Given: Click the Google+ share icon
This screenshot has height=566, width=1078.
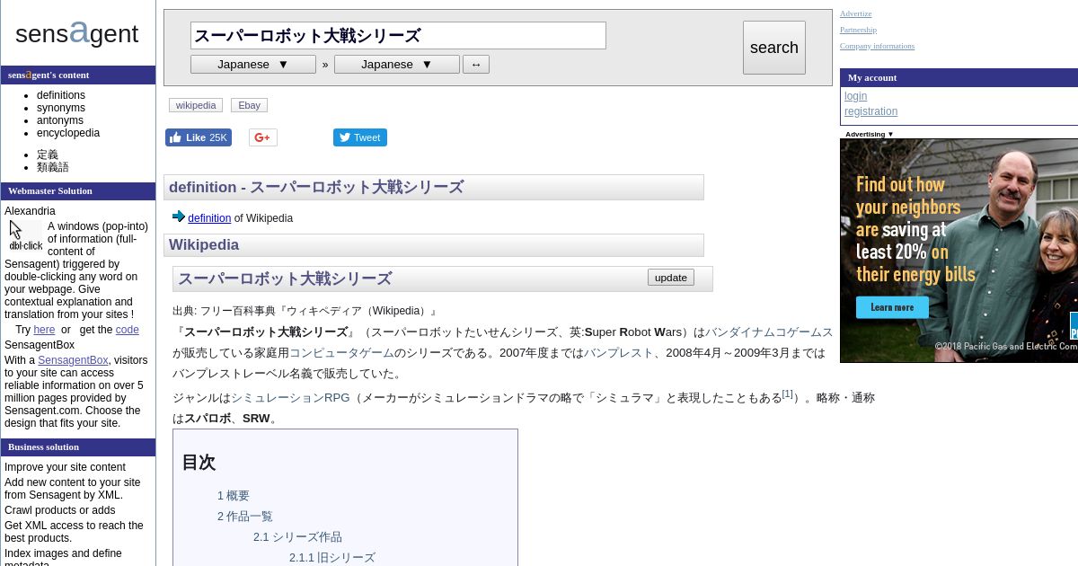Looking at the screenshot, I should [262, 137].
